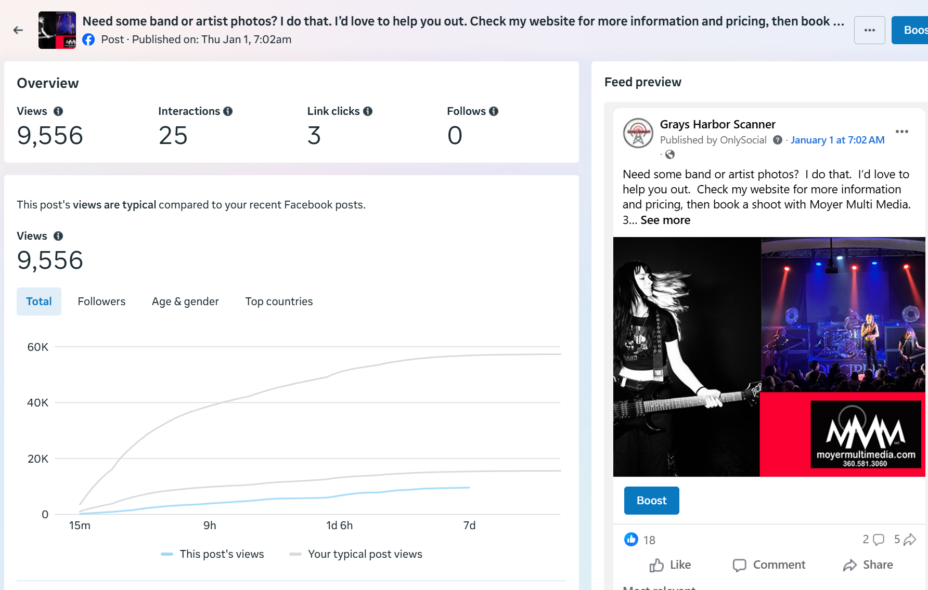Click the info icon beside chart Views
Screen dimensions: 928x590
tap(58, 236)
